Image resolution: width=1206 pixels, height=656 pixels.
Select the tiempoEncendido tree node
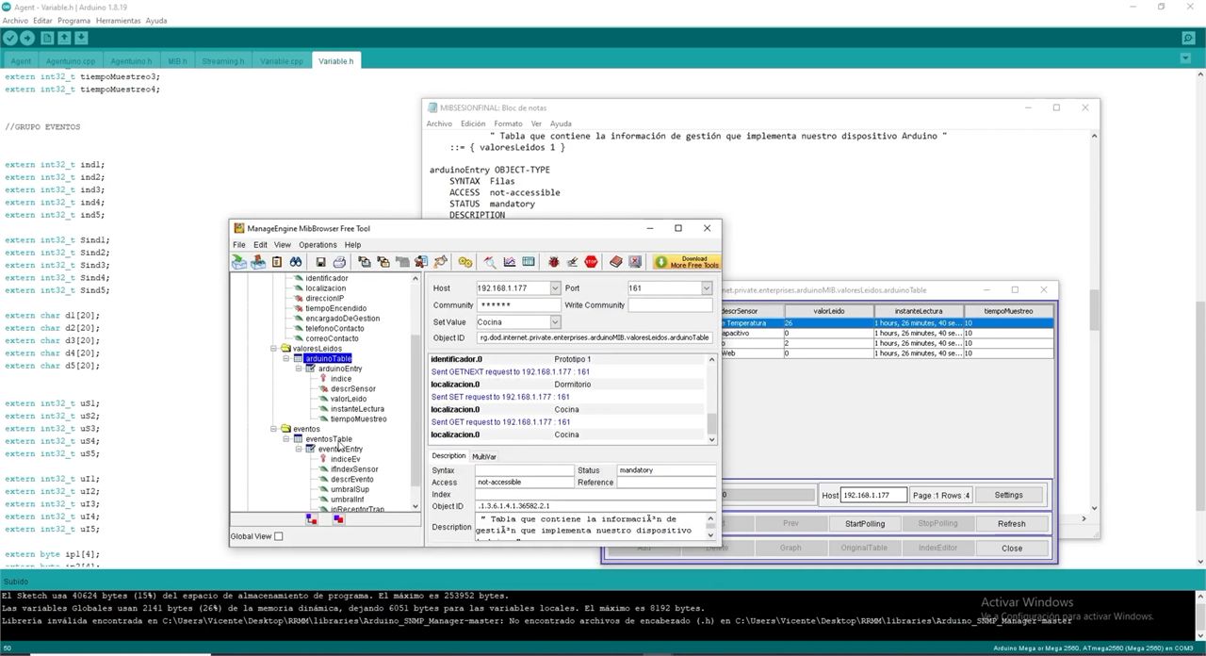(335, 308)
